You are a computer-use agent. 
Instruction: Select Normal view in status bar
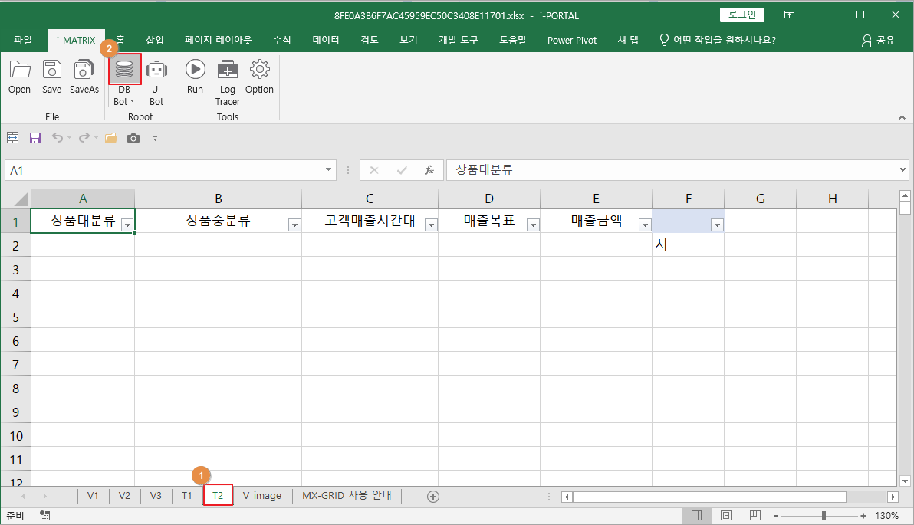pyautogui.click(x=697, y=516)
